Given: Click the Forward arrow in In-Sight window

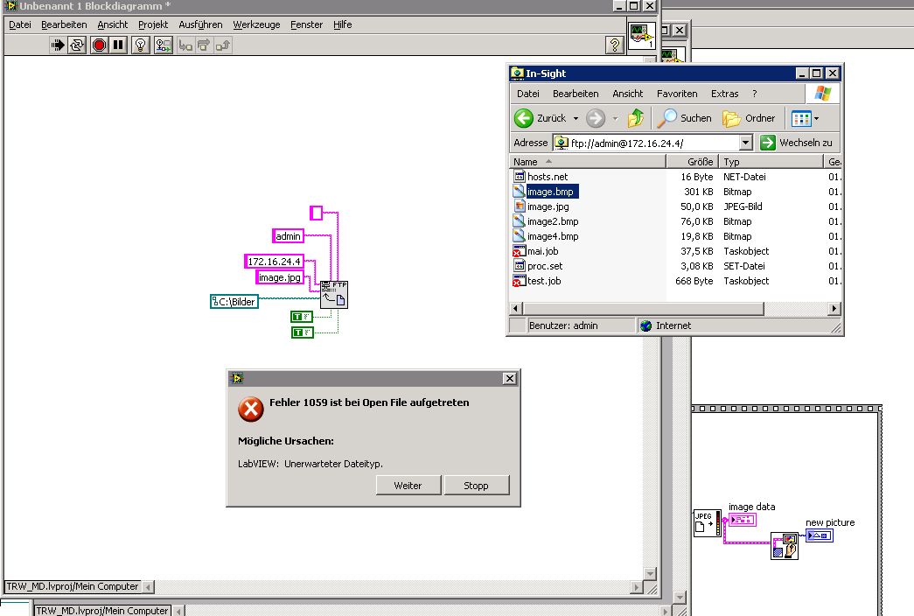Looking at the screenshot, I should click(x=595, y=118).
